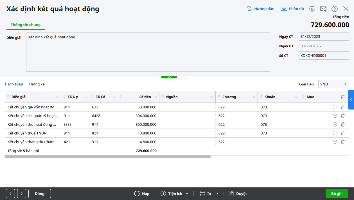Go to previous voucher arrow

click(x=10, y=194)
